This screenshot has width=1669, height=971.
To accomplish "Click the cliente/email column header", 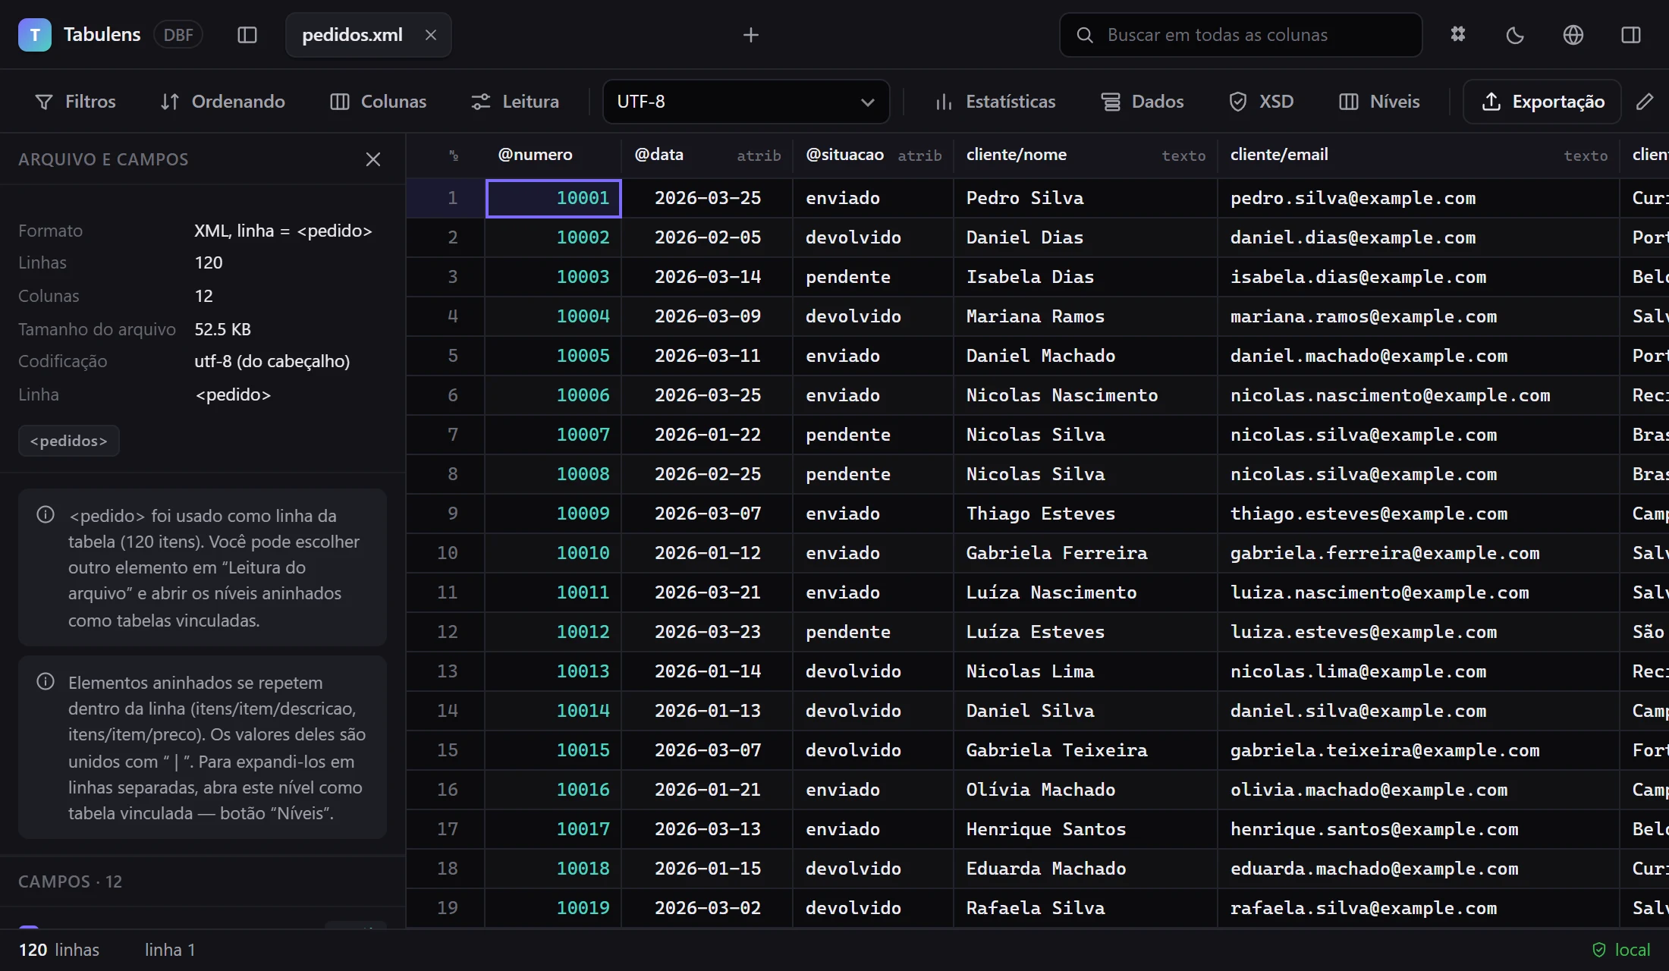I will (x=1419, y=155).
